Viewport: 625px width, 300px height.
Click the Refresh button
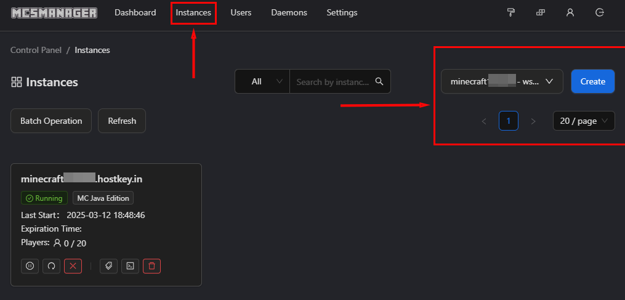click(x=122, y=121)
